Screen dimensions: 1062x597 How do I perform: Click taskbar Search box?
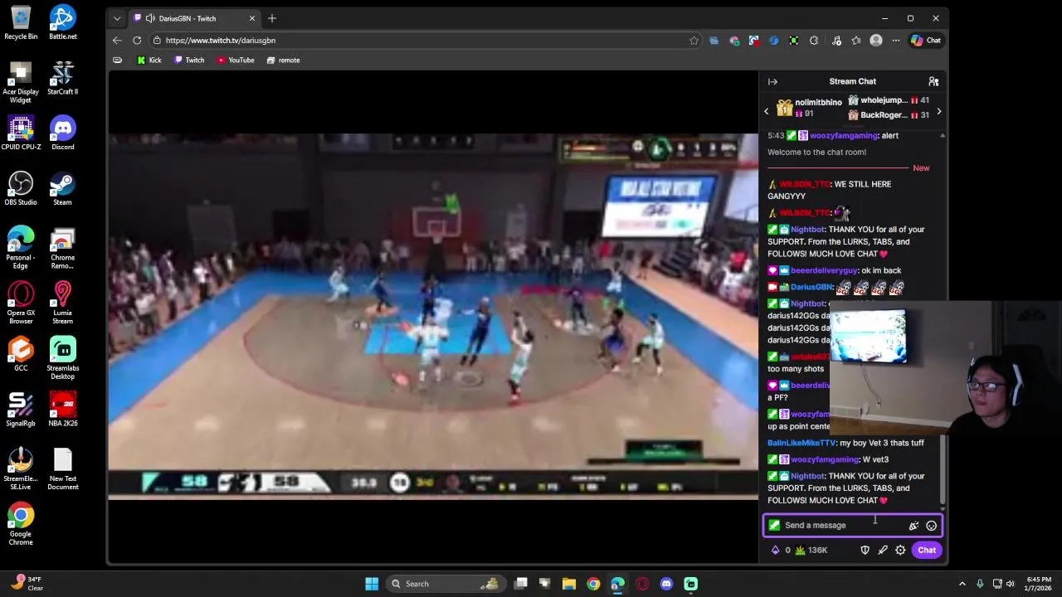[x=446, y=584]
